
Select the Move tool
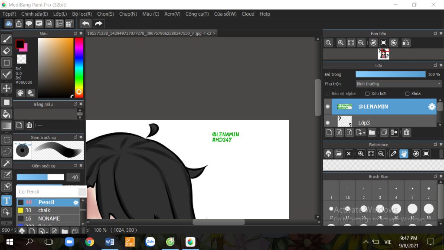click(x=7, y=88)
